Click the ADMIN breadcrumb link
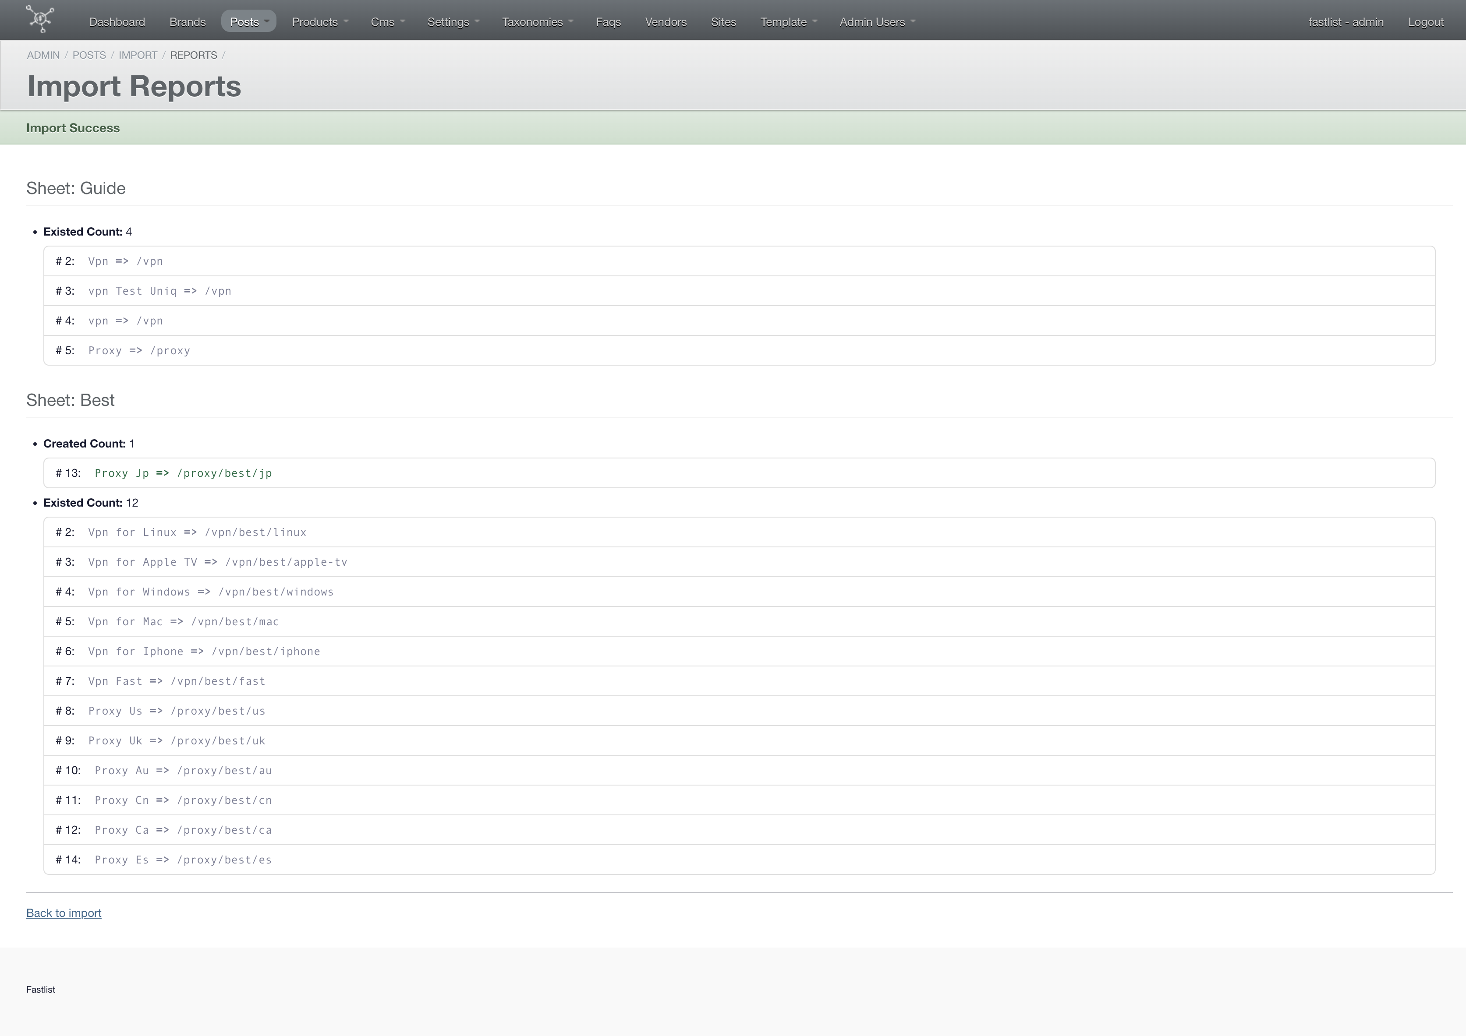 [x=42, y=54]
